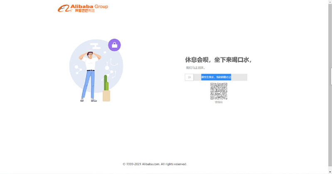This screenshot has width=332, height=174.
Task: Click the caption below the QR code
Action: pos(219,102)
